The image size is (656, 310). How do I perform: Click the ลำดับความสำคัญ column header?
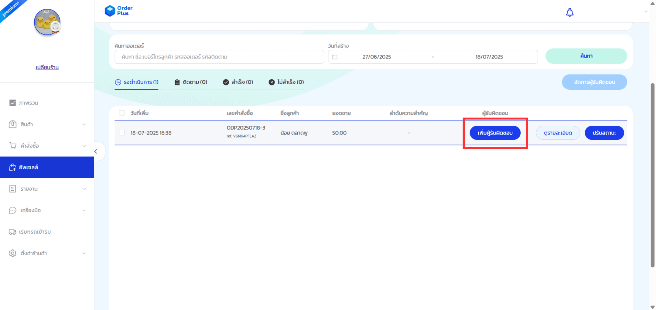(408, 113)
